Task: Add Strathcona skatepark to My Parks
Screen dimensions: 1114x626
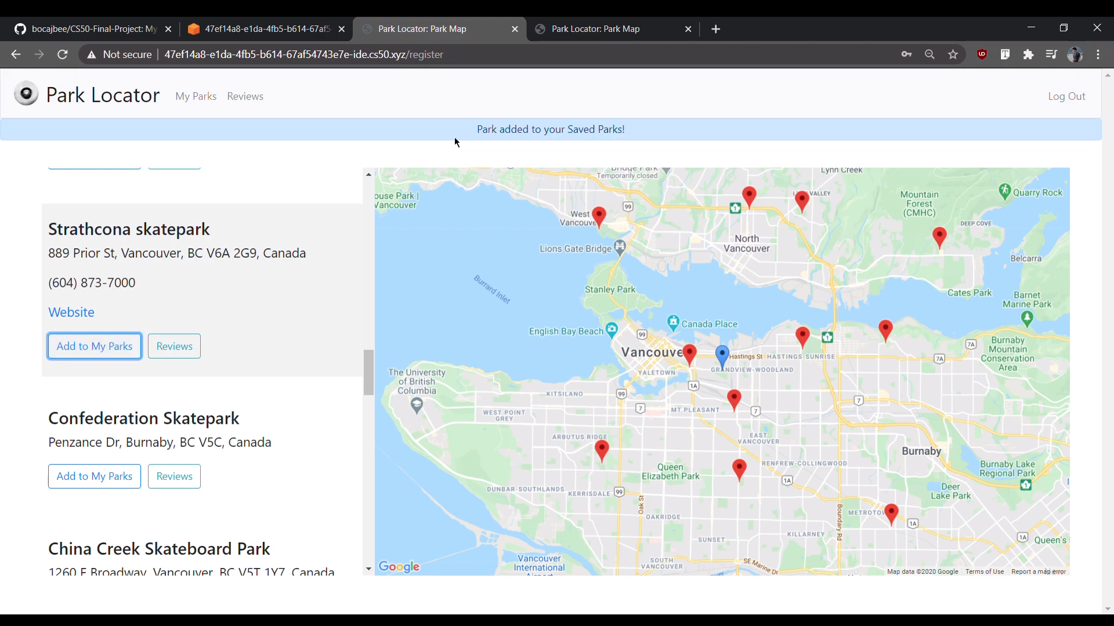Action: coord(95,346)
